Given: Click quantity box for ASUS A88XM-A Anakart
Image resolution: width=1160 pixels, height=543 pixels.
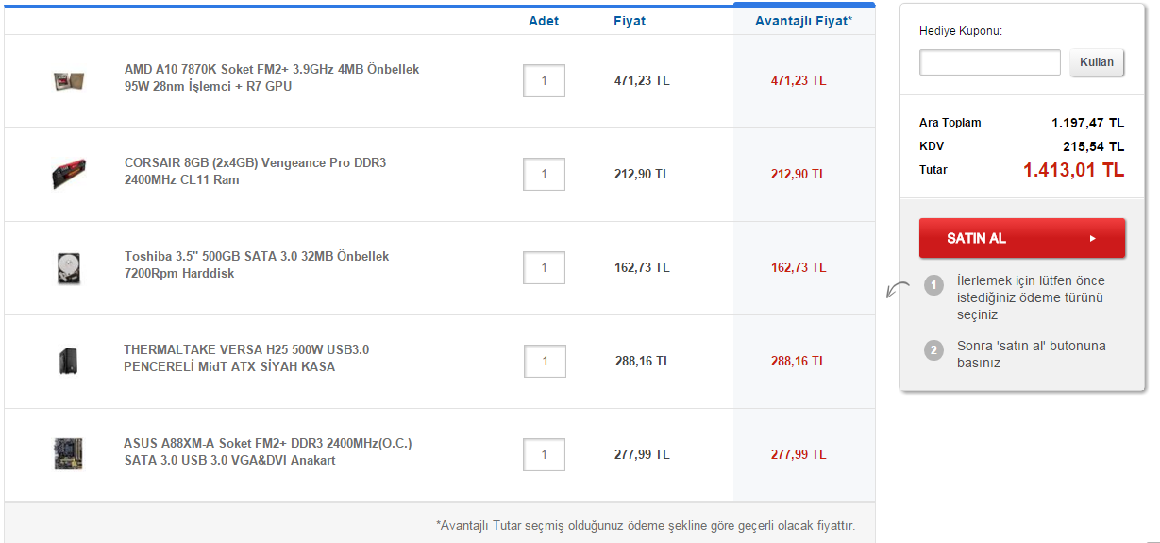Looking at the screenshot, I should click(545, 454).
